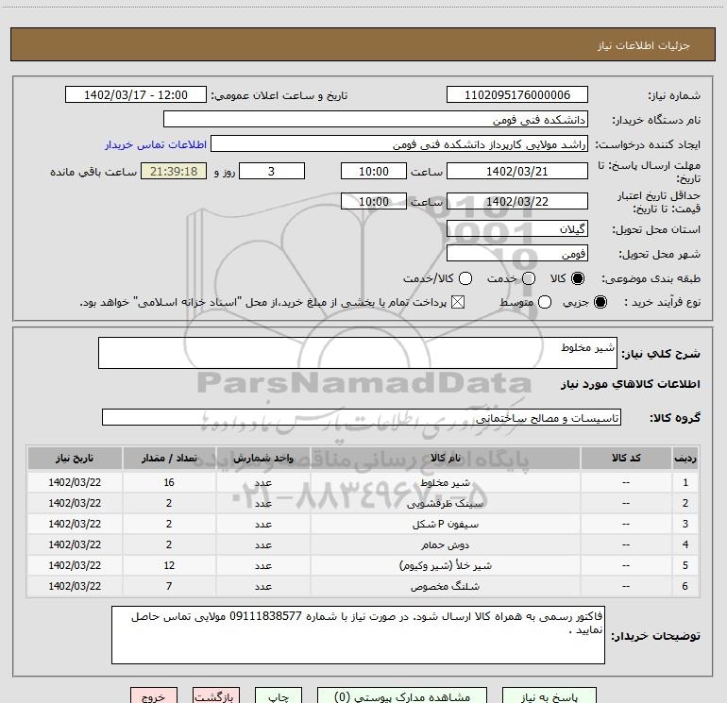This screenshot has height=703, width=727.
Task: Click the نام کالا column header
Action: click(445, 458)
